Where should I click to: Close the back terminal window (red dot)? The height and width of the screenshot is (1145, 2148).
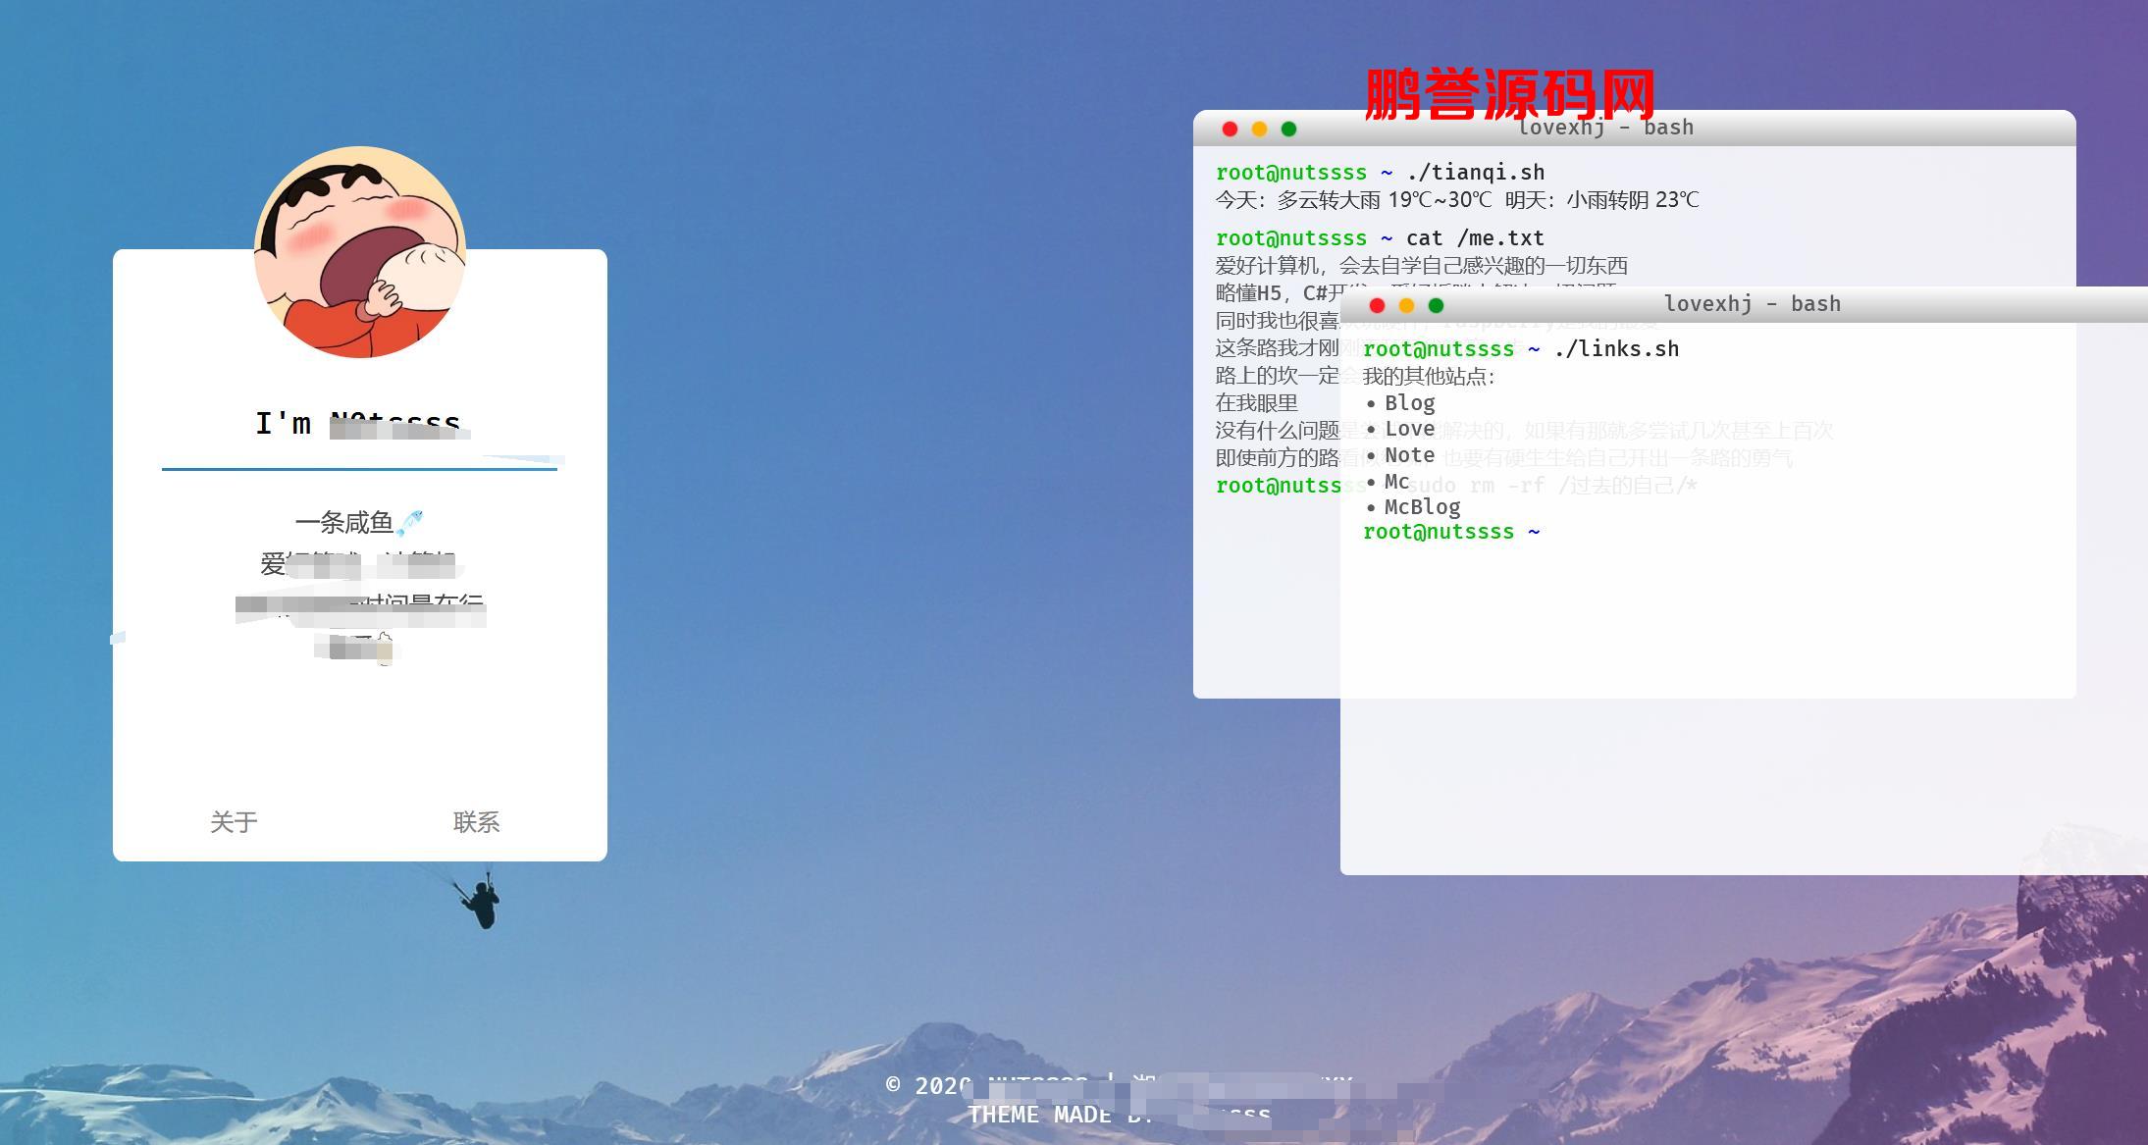(x=1230, y=129)
